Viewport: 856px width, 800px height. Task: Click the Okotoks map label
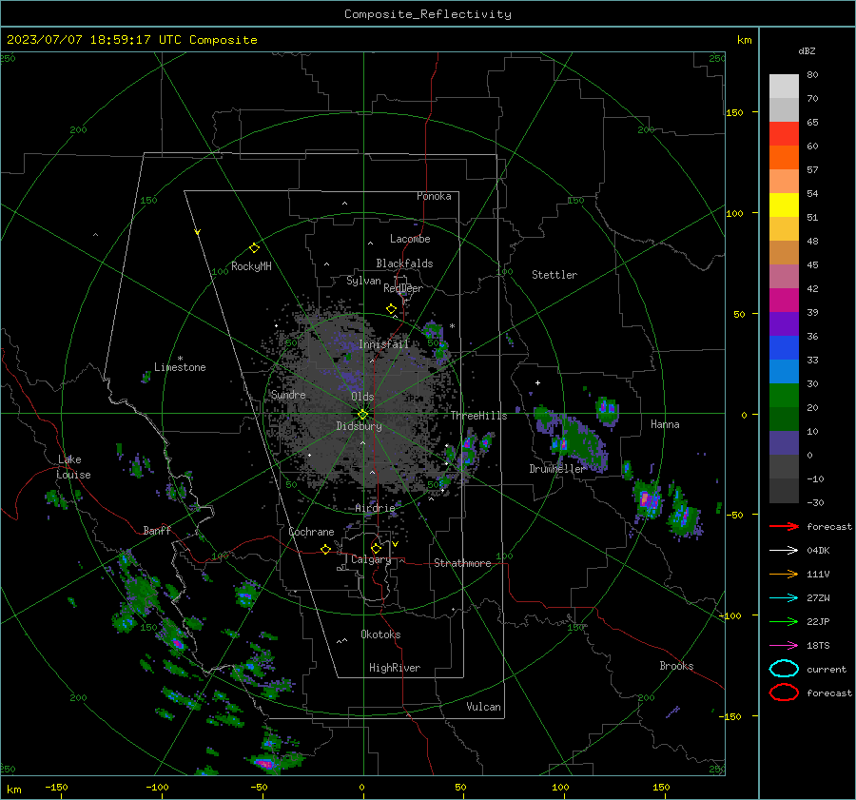pos(380,634)
